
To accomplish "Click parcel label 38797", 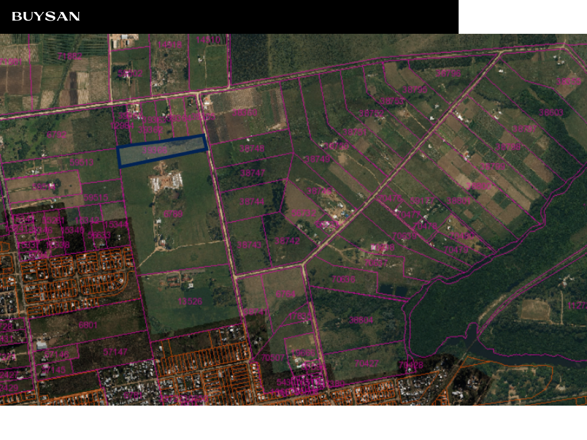I will pyautogui.click(x=525, y=129).
